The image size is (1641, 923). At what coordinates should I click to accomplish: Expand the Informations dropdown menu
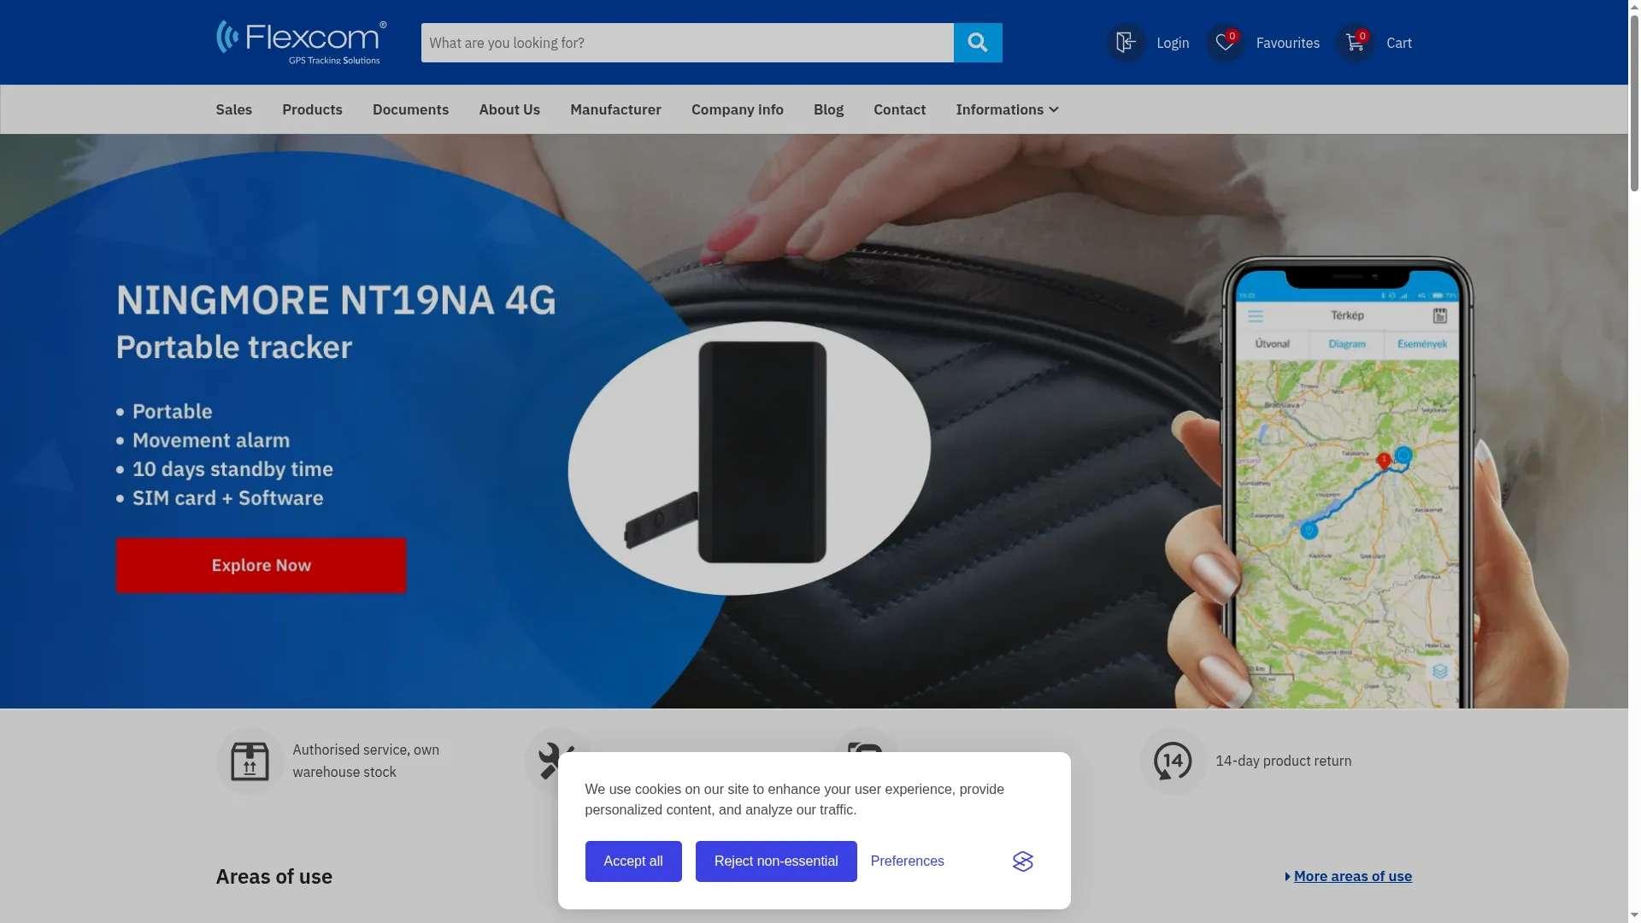click(x=1007, y=109)
